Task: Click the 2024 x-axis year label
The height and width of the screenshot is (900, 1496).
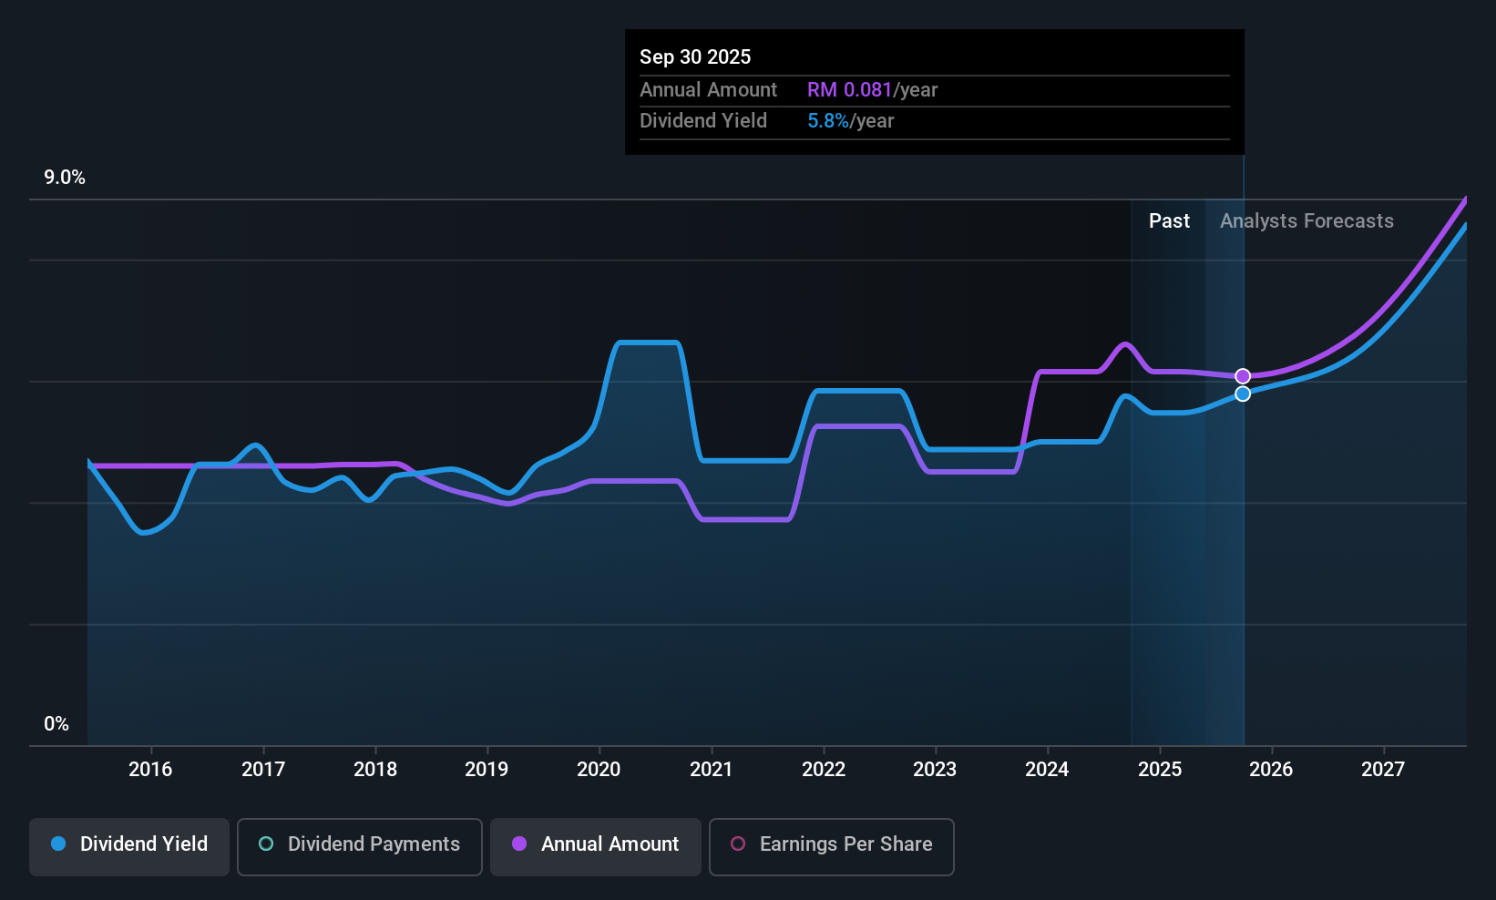Action: 1047,770
